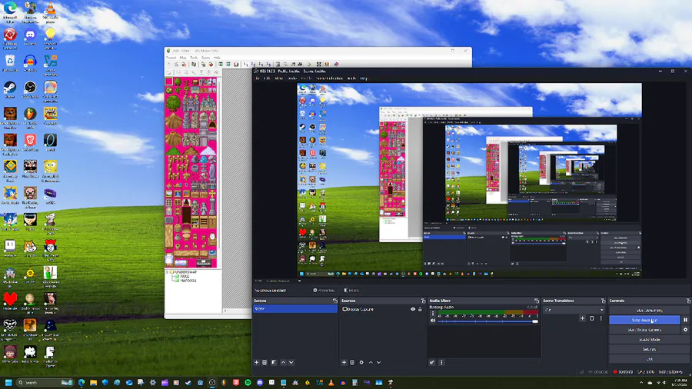The width and height of the screenshot is (692, 389).
Task: Select pink transparent tile in tileset palette
Action: coord(169,81)
